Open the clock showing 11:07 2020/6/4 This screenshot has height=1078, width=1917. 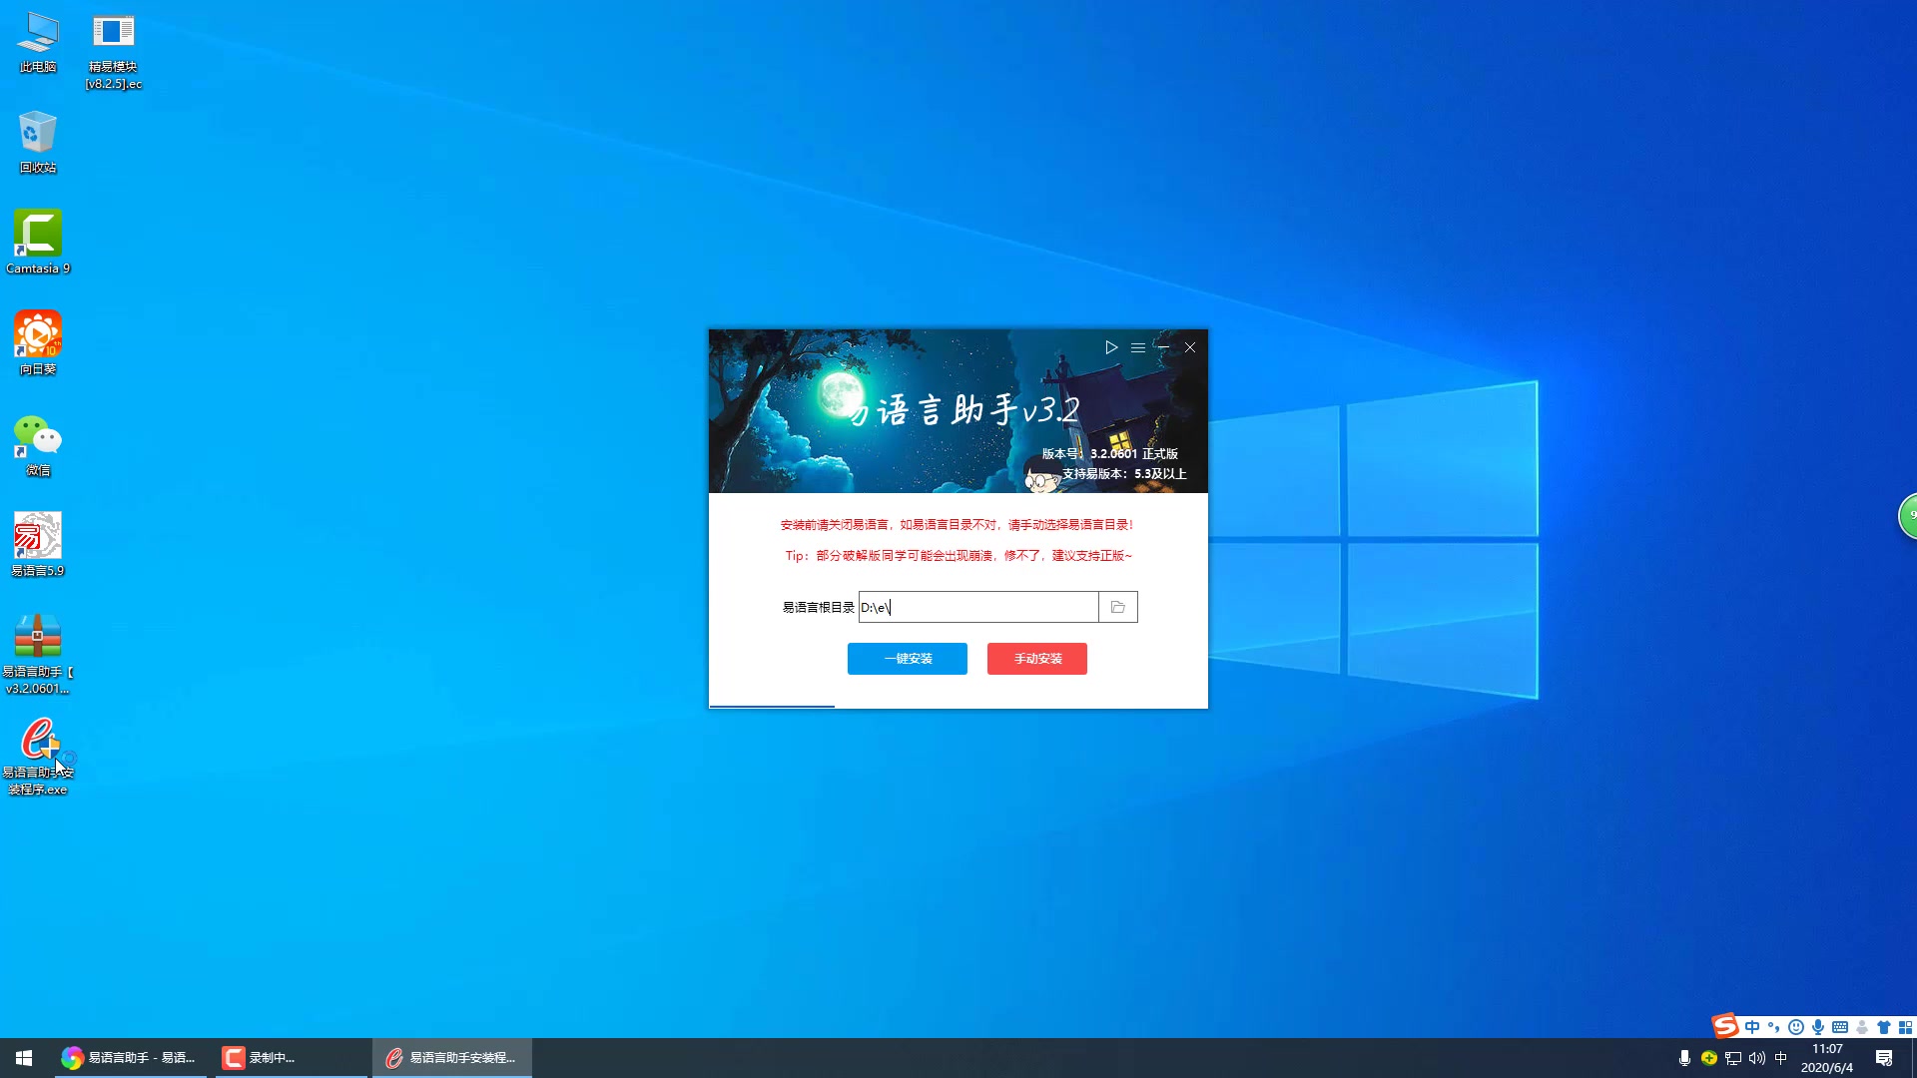point(1827,1058)
